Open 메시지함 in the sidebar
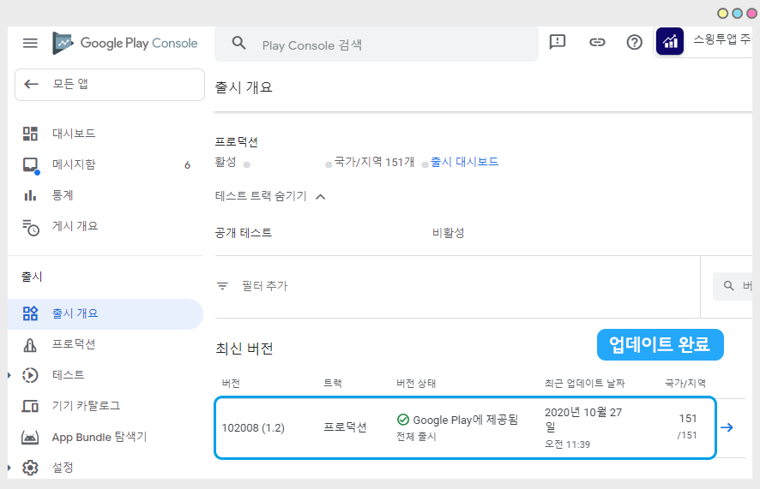Screen dimensions: 760x489 pos(73,164)
